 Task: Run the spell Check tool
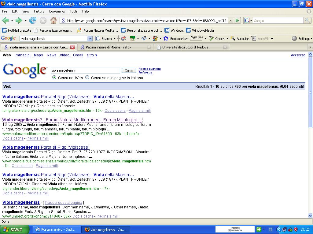217,39
